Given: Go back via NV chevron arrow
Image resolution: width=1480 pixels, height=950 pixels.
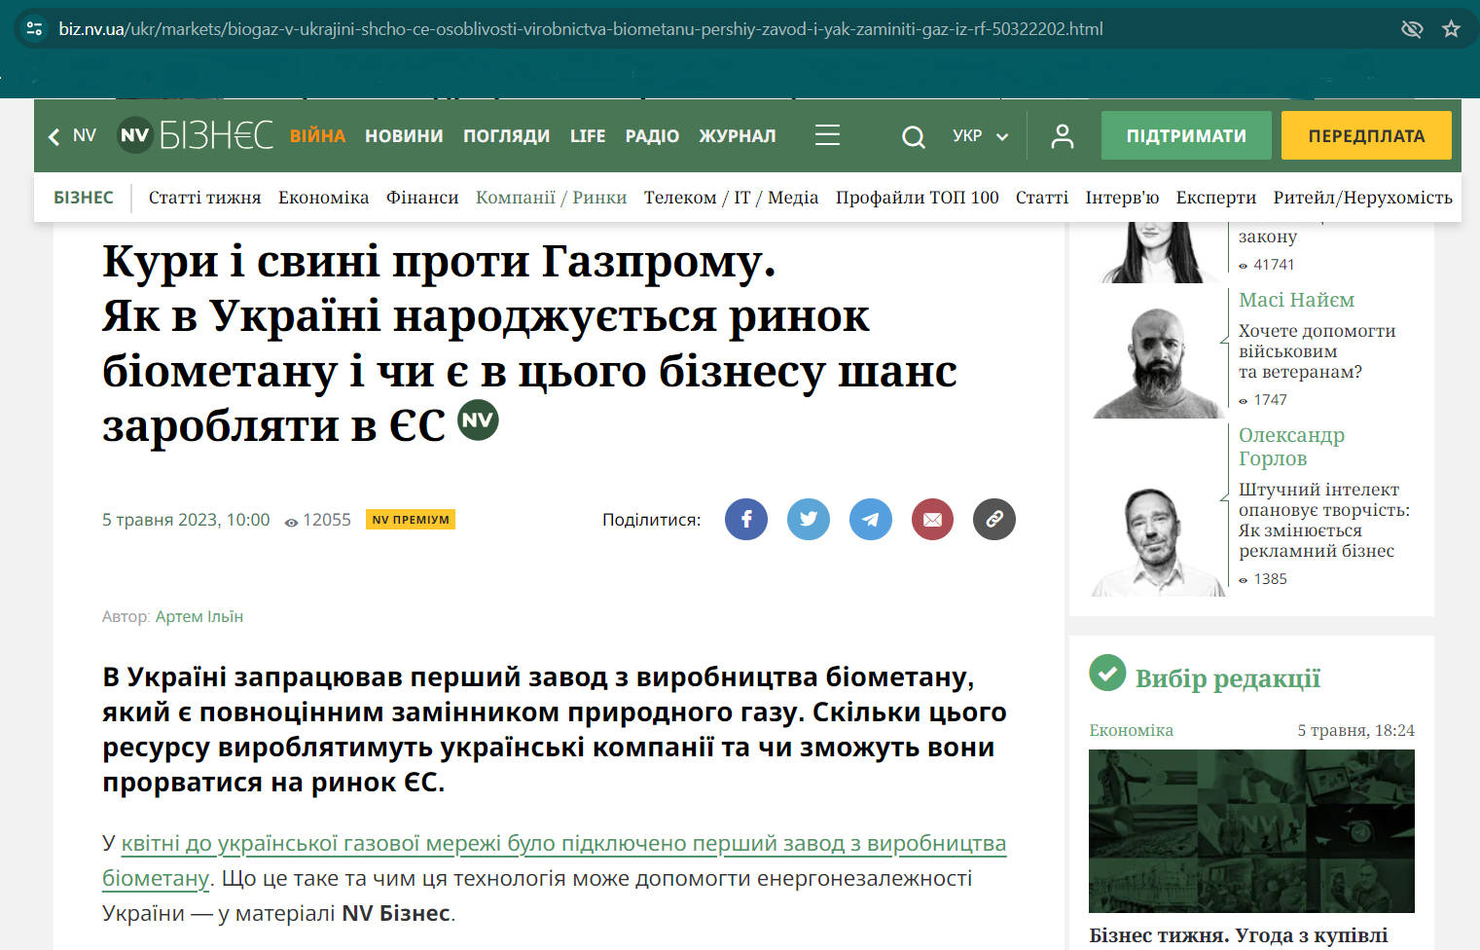Looking at the screenshot, I should tap(54, 136).
